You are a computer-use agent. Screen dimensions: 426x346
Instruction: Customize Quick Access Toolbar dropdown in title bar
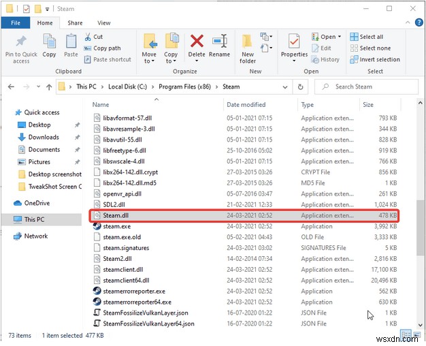pos(47,10)
